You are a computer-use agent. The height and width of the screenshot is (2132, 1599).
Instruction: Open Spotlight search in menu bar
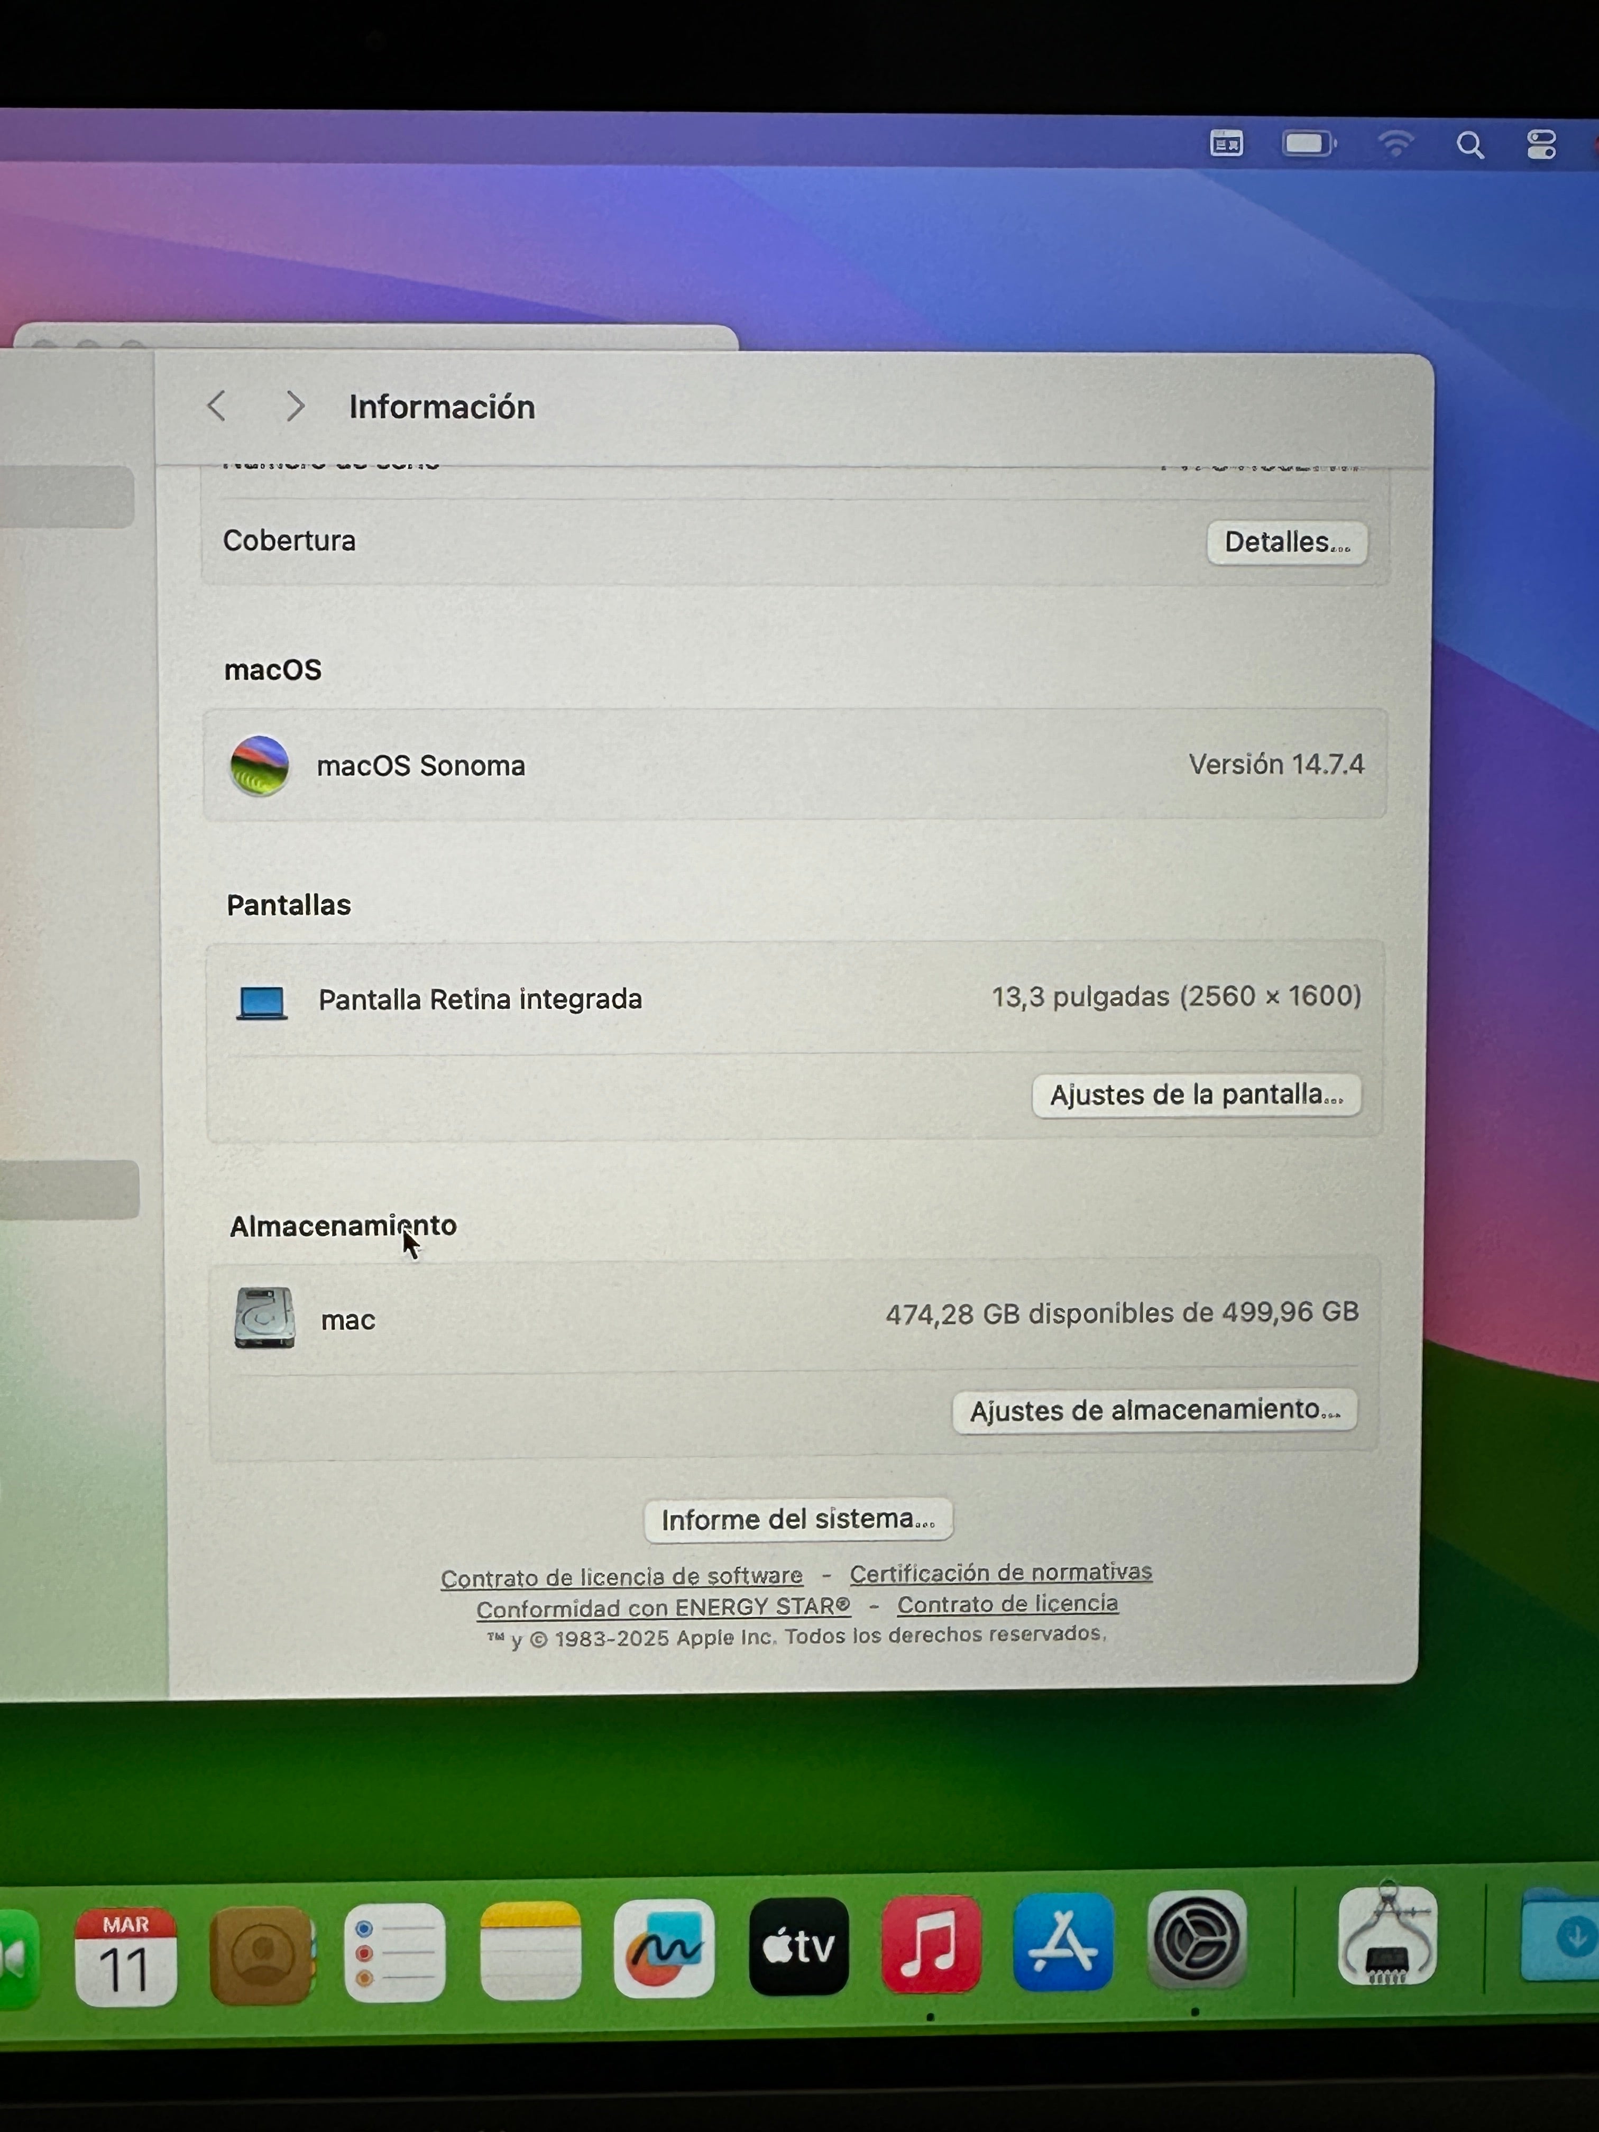[x=1470, y=145]
